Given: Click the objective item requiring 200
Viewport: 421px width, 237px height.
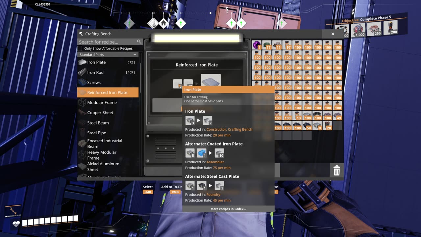Looking at the screenshot, I should (391, 28).
